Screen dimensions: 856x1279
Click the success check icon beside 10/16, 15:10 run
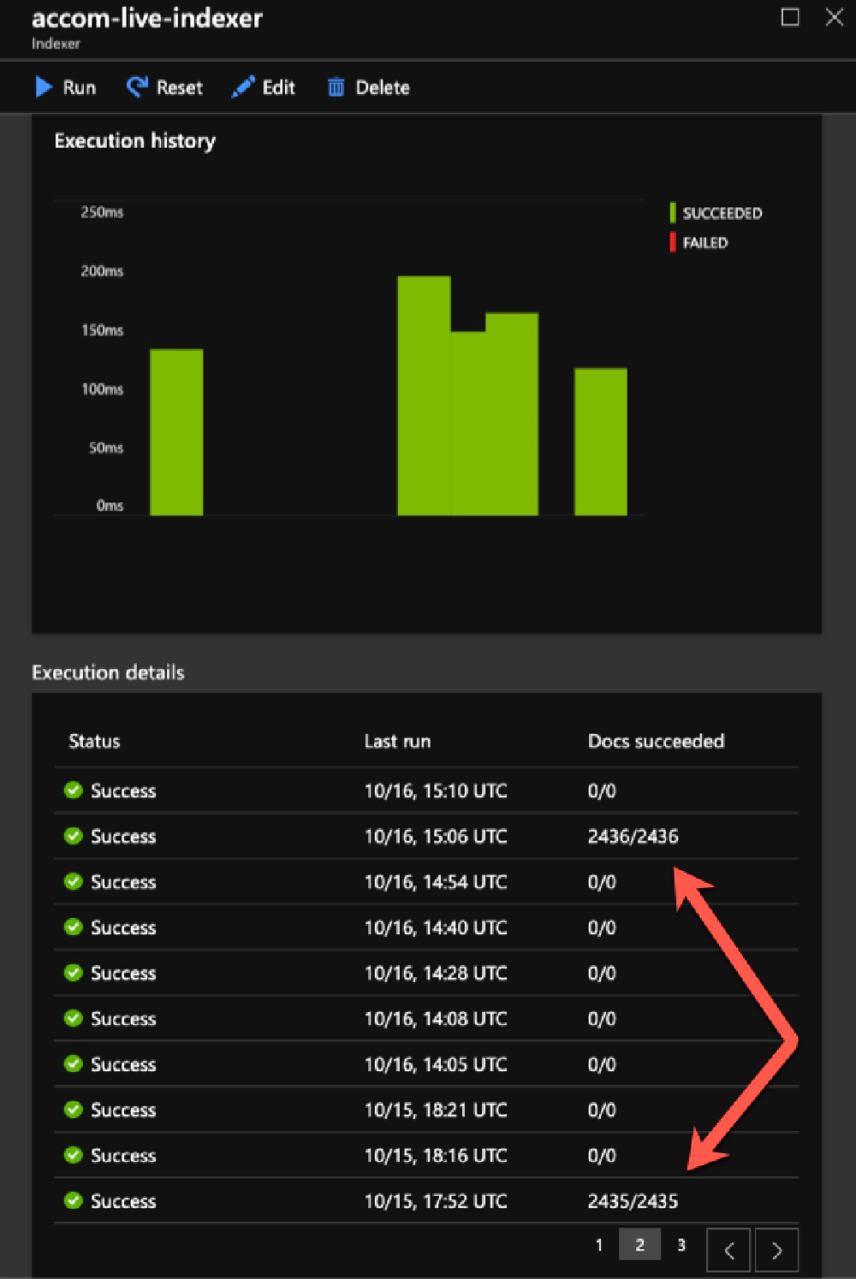[x=73, y=790]
